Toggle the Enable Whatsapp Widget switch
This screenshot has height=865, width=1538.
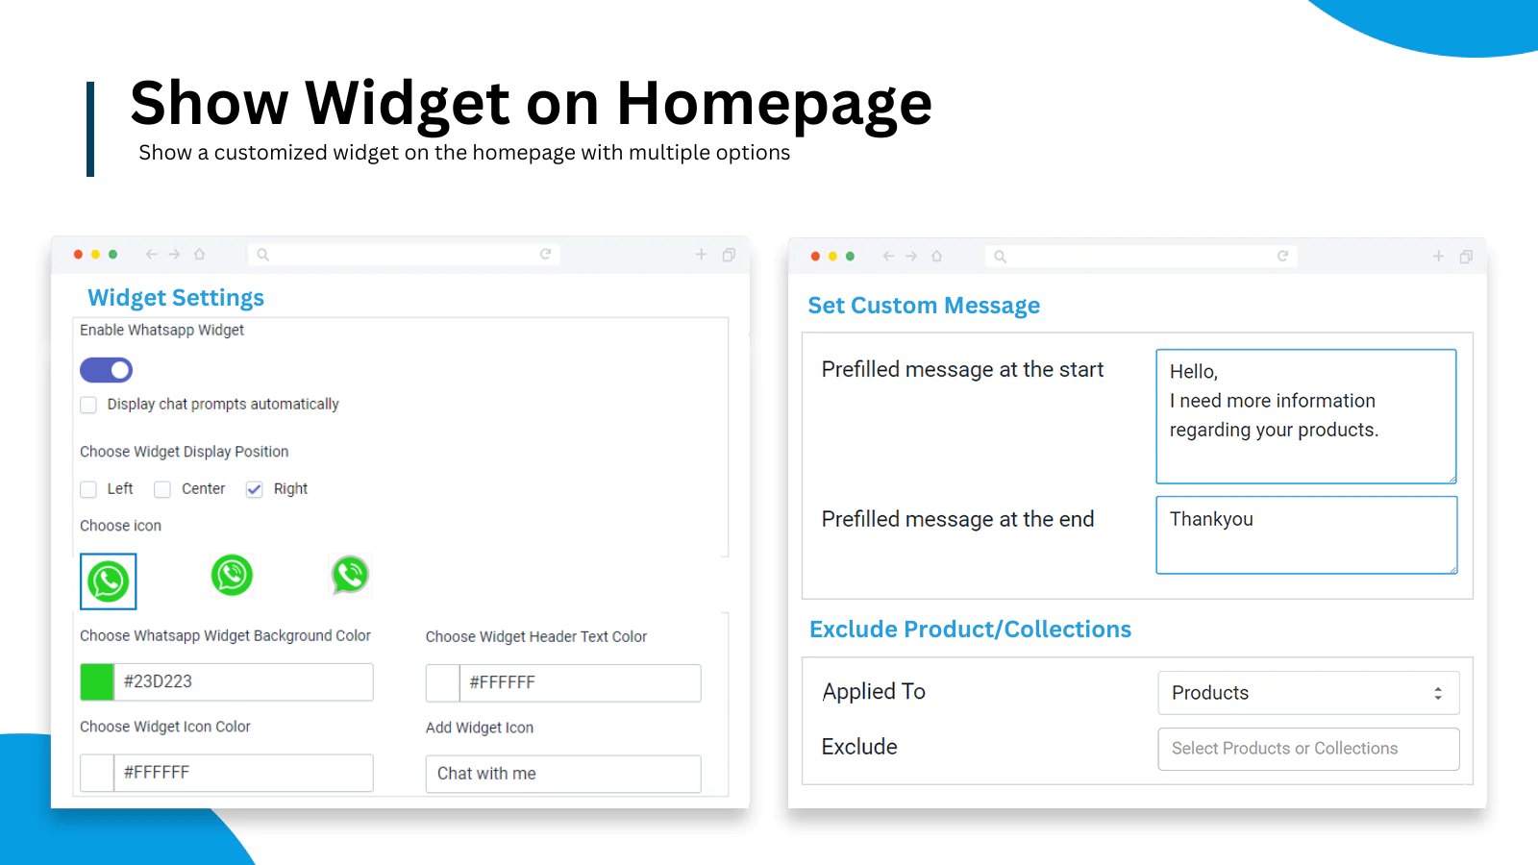106,370
